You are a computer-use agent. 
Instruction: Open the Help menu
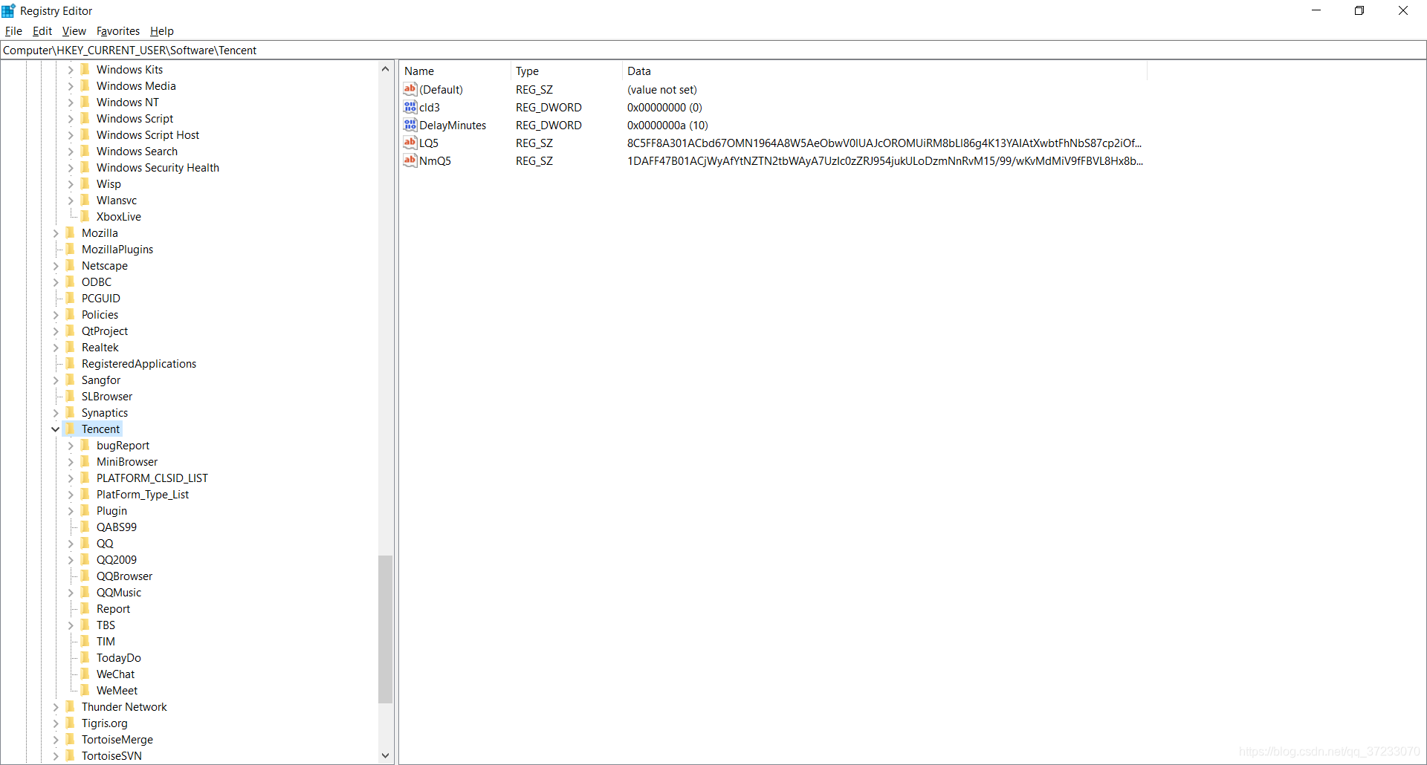click(161, 31)
